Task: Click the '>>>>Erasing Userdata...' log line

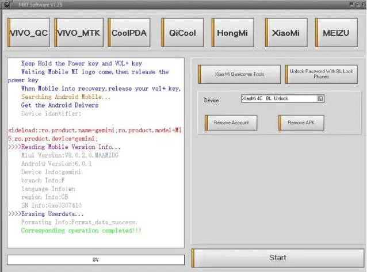Action: (x=46, y=214)
